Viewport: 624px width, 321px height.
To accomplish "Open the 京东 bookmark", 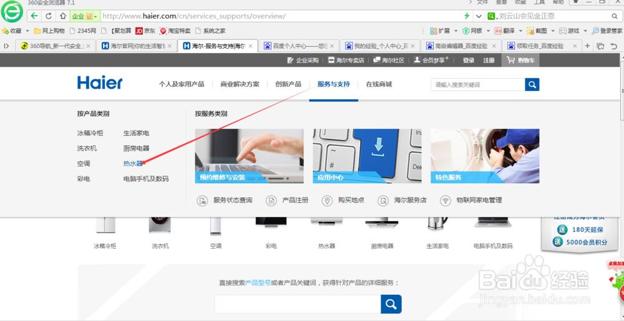I will coord(145,31).
